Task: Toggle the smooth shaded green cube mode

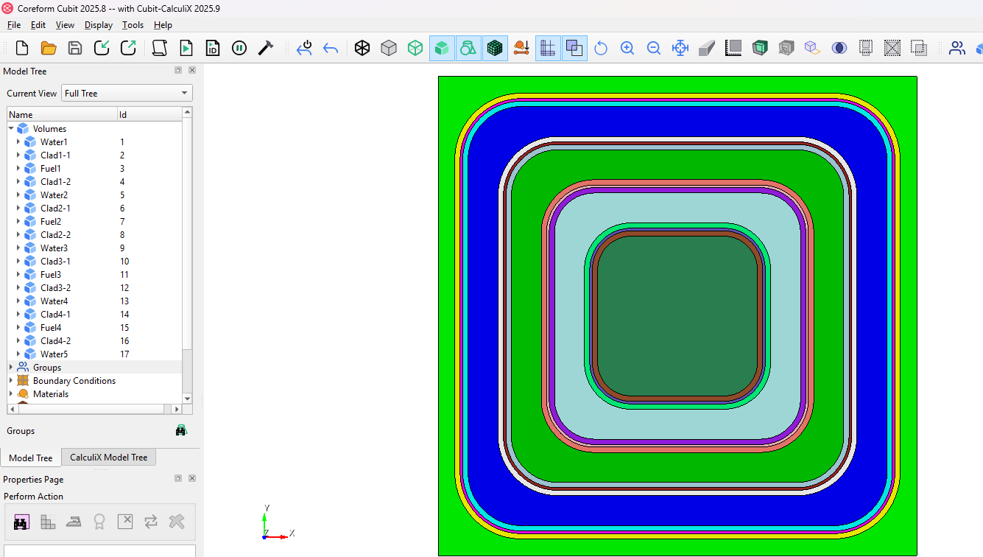Action: click(442, 48)
